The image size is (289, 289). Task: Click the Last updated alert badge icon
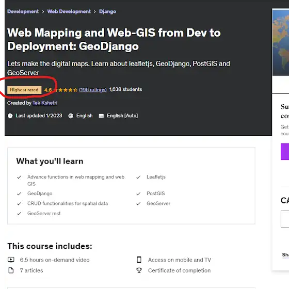coord(10,116)
